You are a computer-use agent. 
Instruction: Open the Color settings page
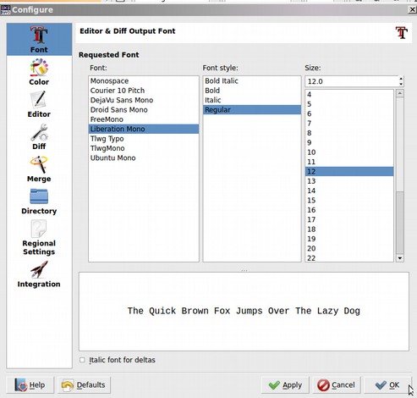click(x=39, y=72)
